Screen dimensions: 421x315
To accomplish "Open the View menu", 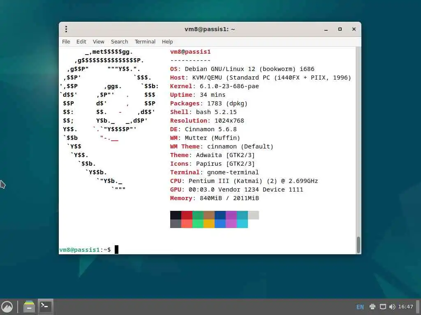I will coord(99,42).
